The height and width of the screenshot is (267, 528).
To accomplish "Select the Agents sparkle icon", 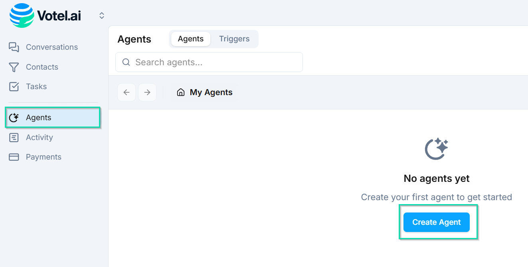I will pyautogui.click(x=14, y=117).
